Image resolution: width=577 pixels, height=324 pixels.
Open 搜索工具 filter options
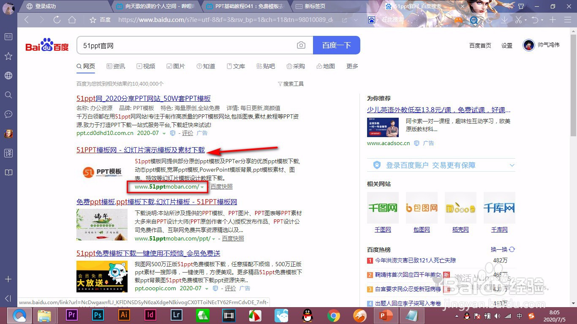tap(291, 84)
